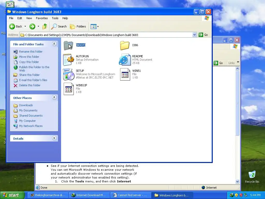Viewport: 265px width, 199px height.
Task: Select the WIN51IP file icon
Action: (x=68, y=89)
